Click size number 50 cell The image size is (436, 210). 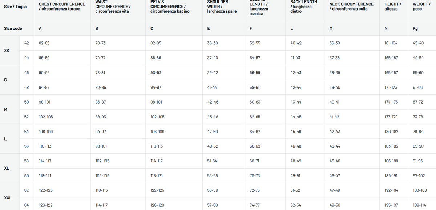27,102
